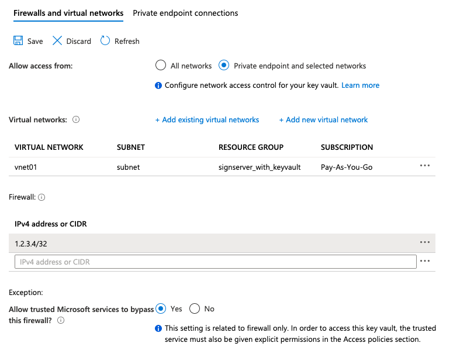467x360 pixels.
Task: Choose No for trusted Microsoft services
Action: click(195, 308)
